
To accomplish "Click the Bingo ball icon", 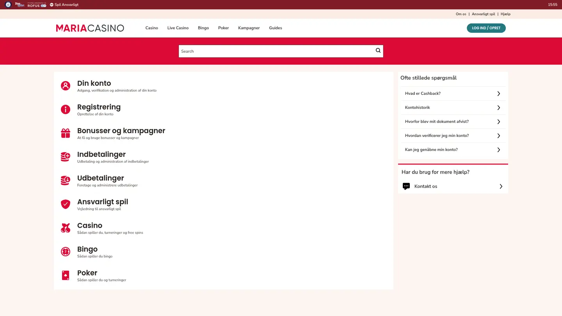I will click(x=66, y=252).
